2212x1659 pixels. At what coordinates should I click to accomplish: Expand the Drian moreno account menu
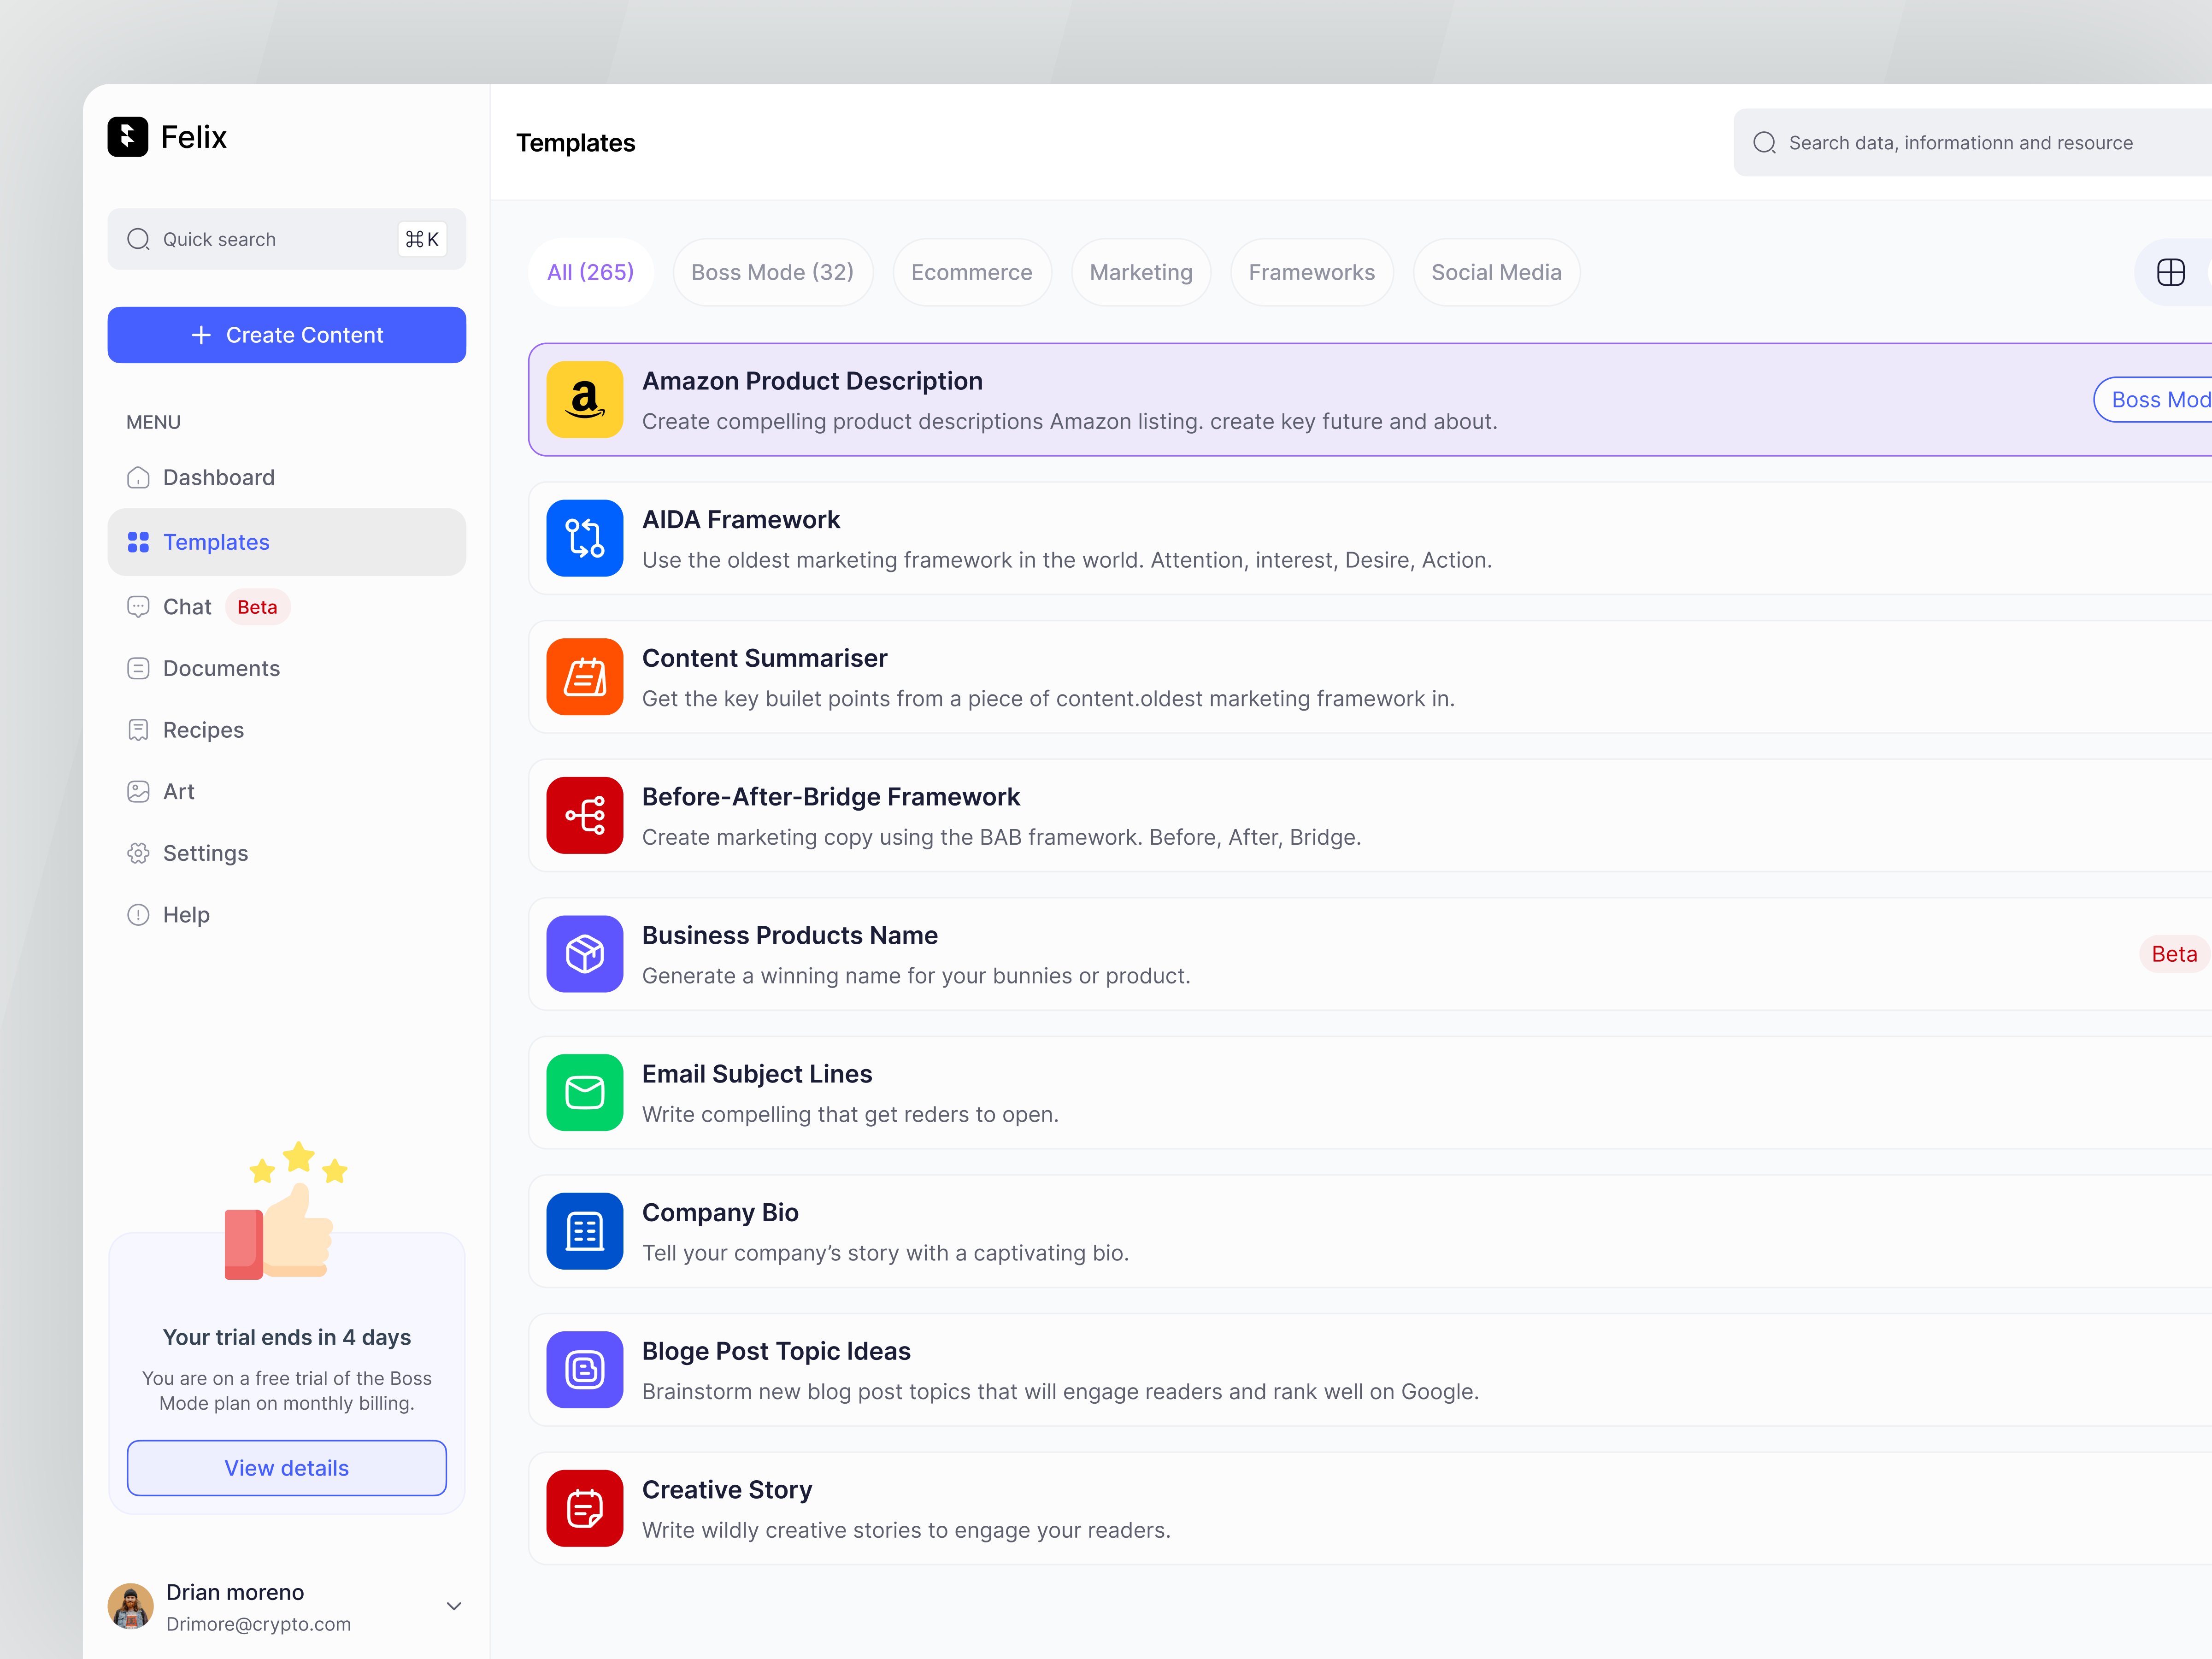[x=455, y=1606]
